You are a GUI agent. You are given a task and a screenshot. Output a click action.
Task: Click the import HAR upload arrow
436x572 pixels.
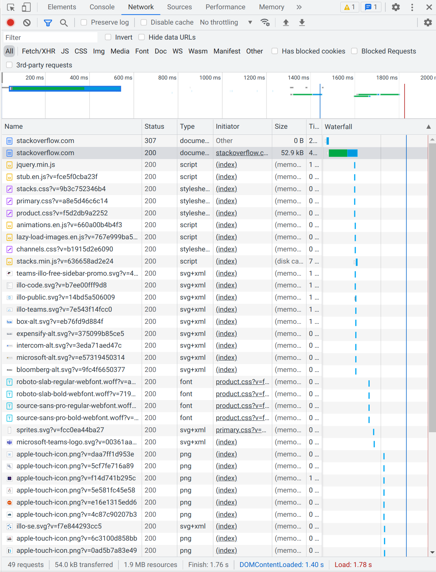point(286,22)
